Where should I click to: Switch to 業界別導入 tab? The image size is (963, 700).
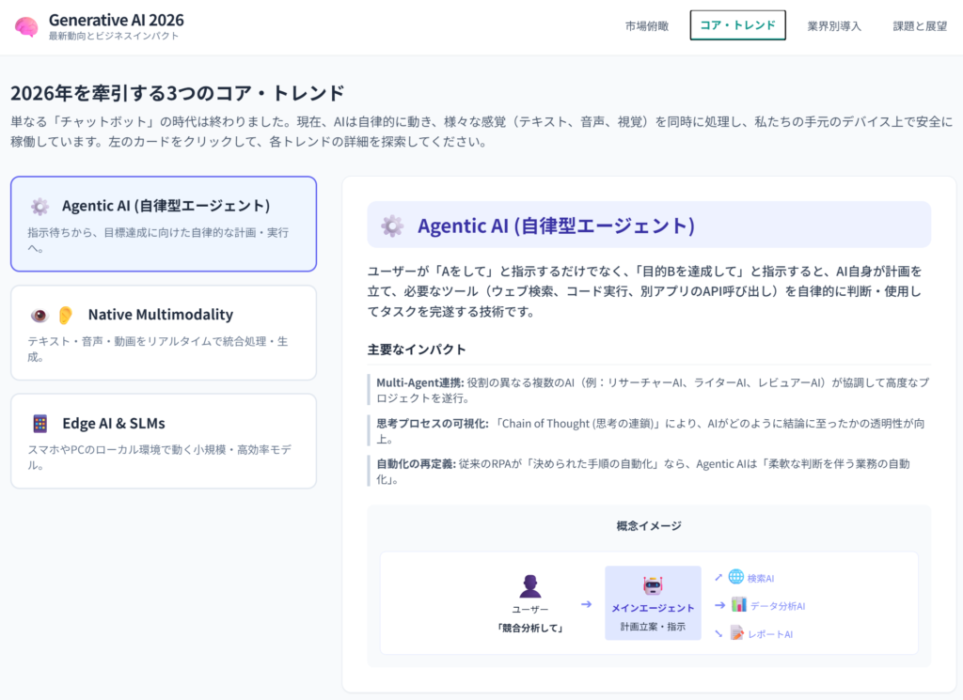834,26
